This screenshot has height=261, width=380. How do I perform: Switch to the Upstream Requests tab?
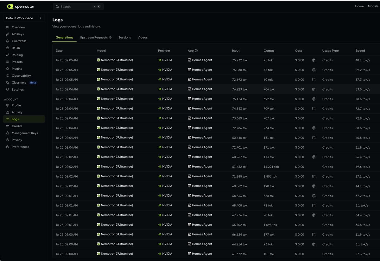(94, 37)
